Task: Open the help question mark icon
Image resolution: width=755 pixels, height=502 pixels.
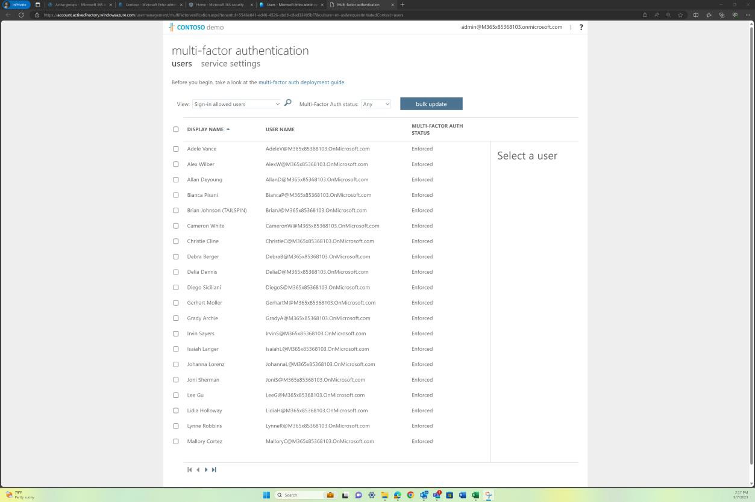Action: point(580,27)
